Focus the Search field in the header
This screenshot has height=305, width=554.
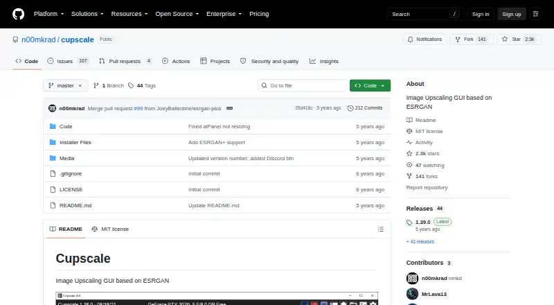coord(425,14)
